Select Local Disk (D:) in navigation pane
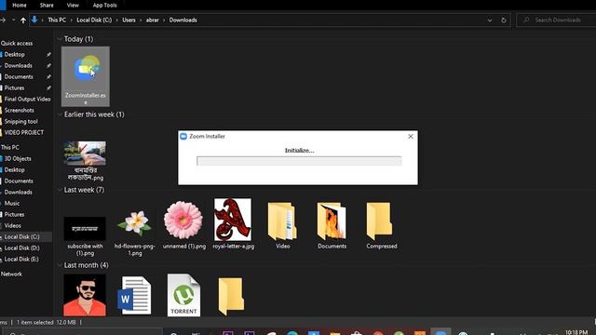The height and width of the screenshot is (335, 596). coord(22,248)
